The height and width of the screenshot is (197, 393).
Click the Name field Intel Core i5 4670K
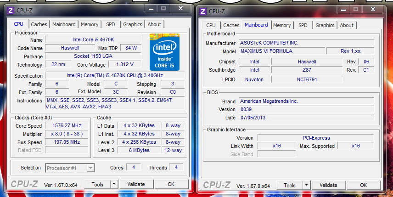tap(93, 39)
